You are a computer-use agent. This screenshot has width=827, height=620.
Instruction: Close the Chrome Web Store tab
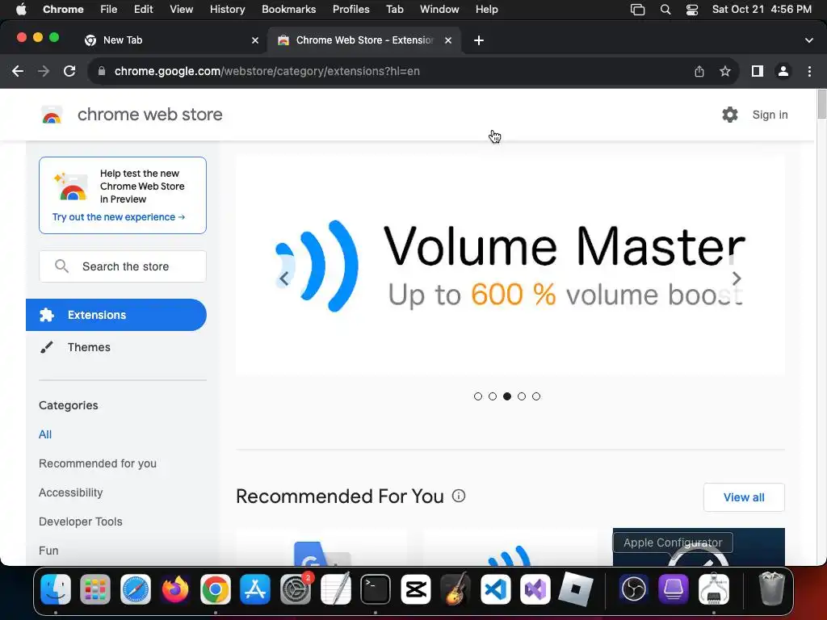pos(448,40)
